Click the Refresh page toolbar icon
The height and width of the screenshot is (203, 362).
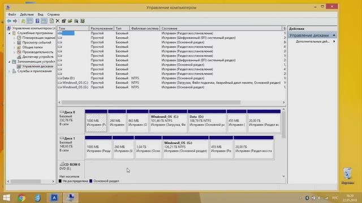point(51,21)
